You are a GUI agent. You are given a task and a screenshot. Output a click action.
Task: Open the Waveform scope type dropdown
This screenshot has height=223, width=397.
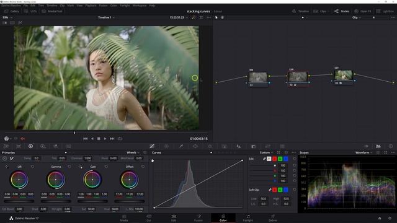pos(364,152)
